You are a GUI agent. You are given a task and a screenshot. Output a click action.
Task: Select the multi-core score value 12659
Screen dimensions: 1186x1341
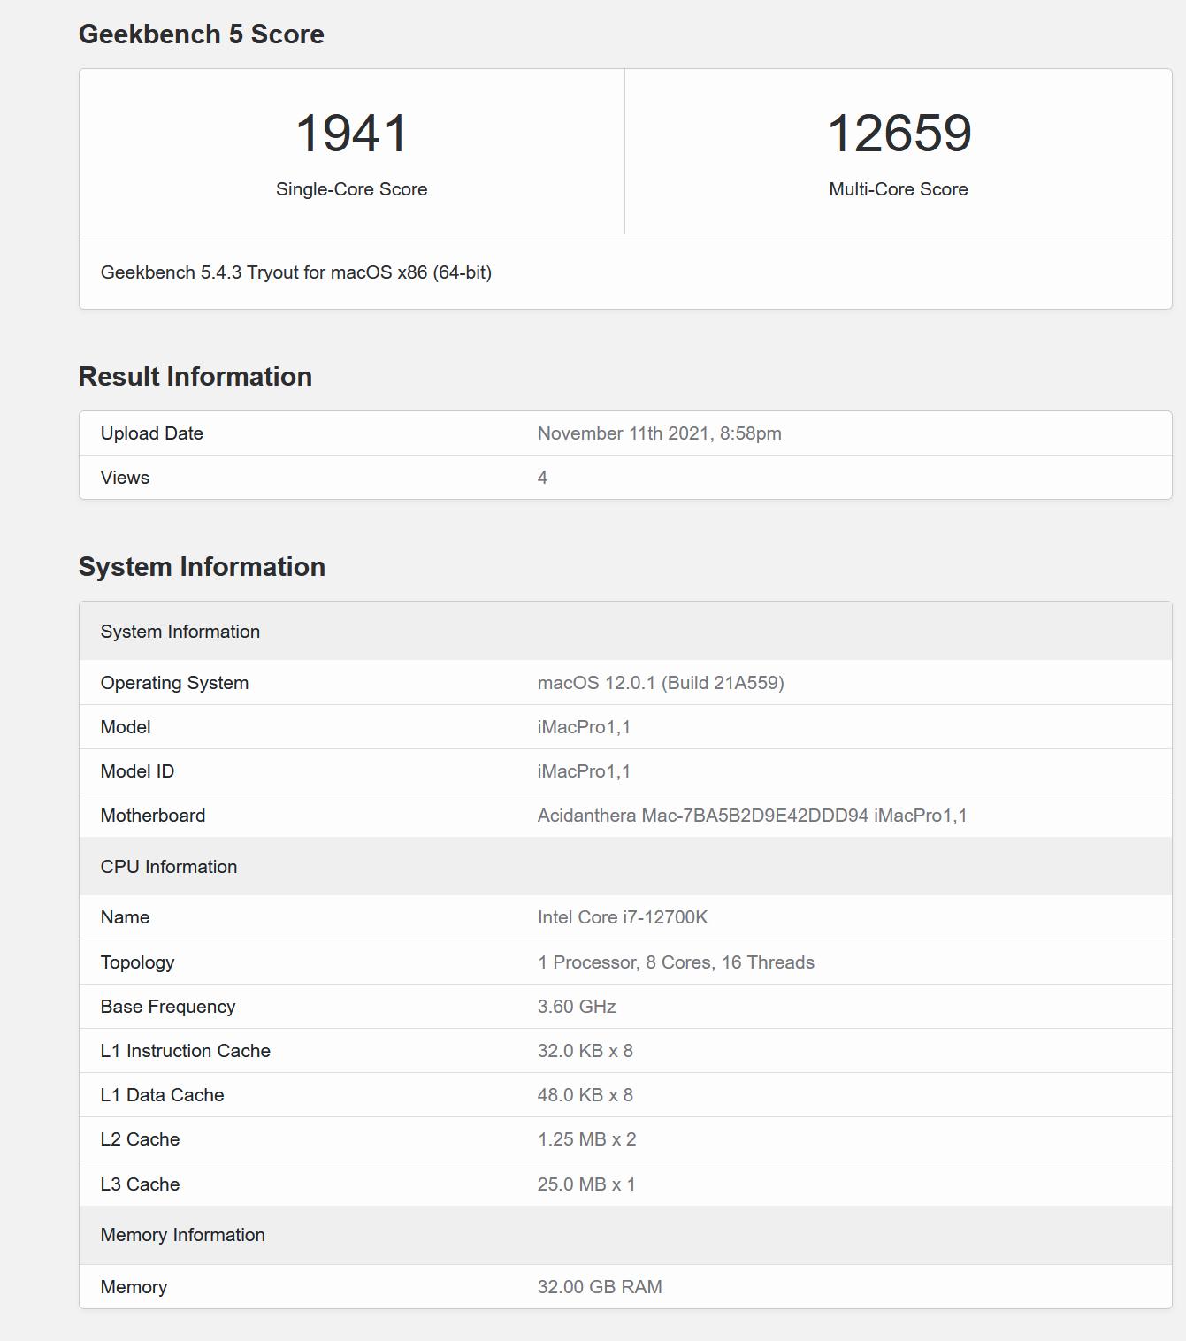coord(899,134)
